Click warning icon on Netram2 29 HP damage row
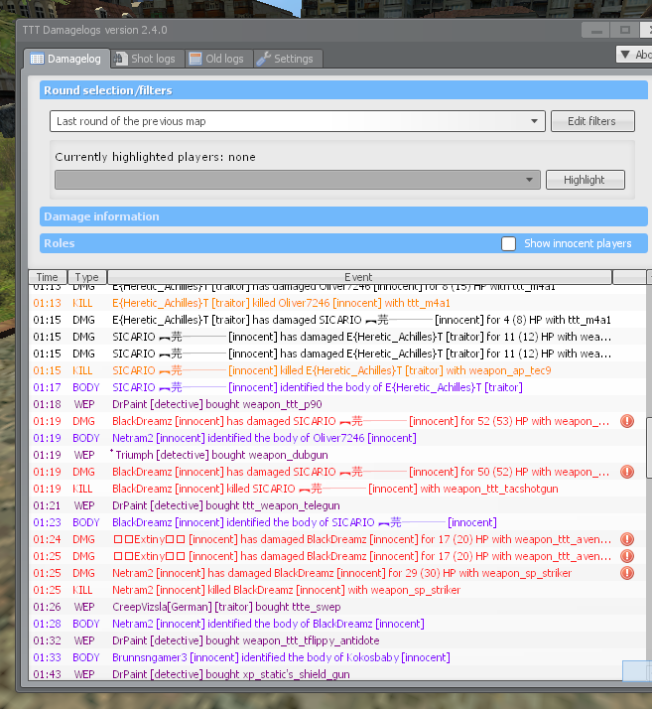This screenshot has width=652, height=709. tap(626, 573)
